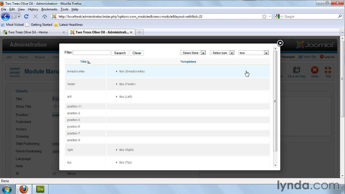Viewport: 345px width, 194px height.
Task: Reload the page with the refresh icon
Action: tap(26, 17)
